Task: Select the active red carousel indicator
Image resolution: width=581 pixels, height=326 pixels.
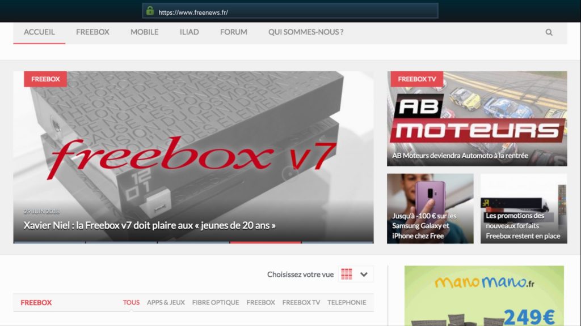Action: 266,242
